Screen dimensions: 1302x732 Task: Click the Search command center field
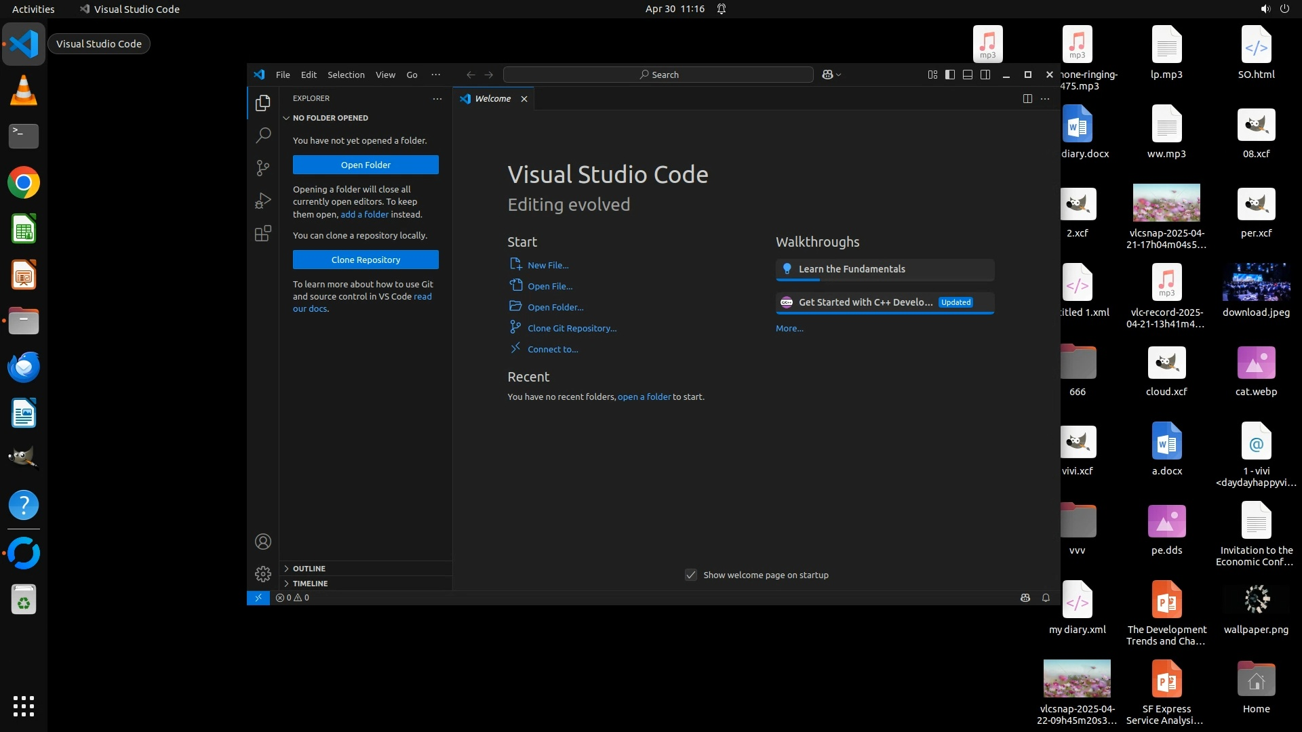(x=658, y=75)
